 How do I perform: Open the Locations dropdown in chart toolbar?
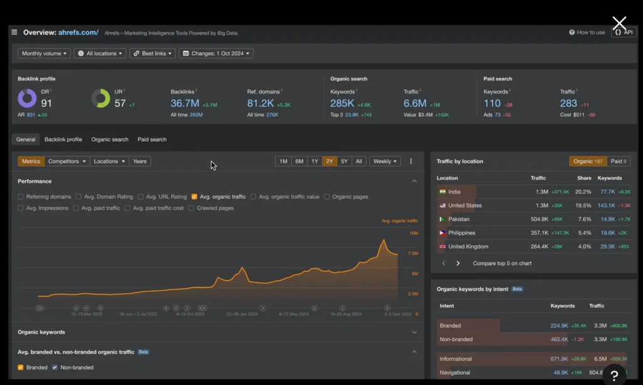pos(109,161)
